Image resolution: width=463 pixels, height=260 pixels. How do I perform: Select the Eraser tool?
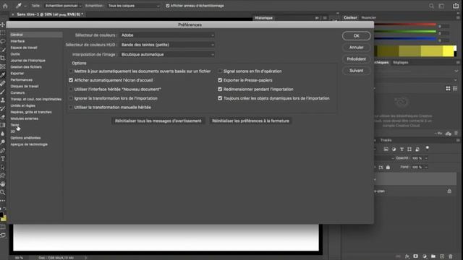click(x=3, y=117)
